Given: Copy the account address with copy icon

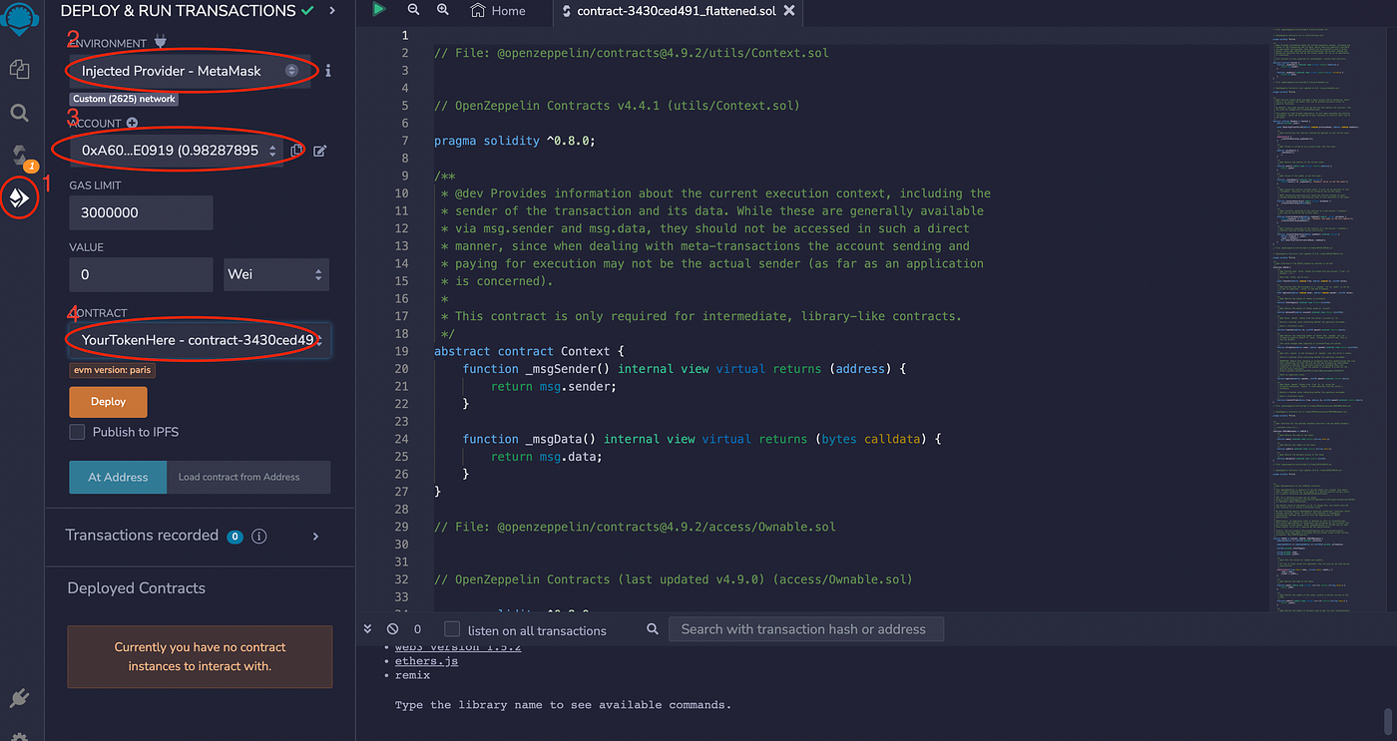Looking at the screenshot, I should click(297, 151).
